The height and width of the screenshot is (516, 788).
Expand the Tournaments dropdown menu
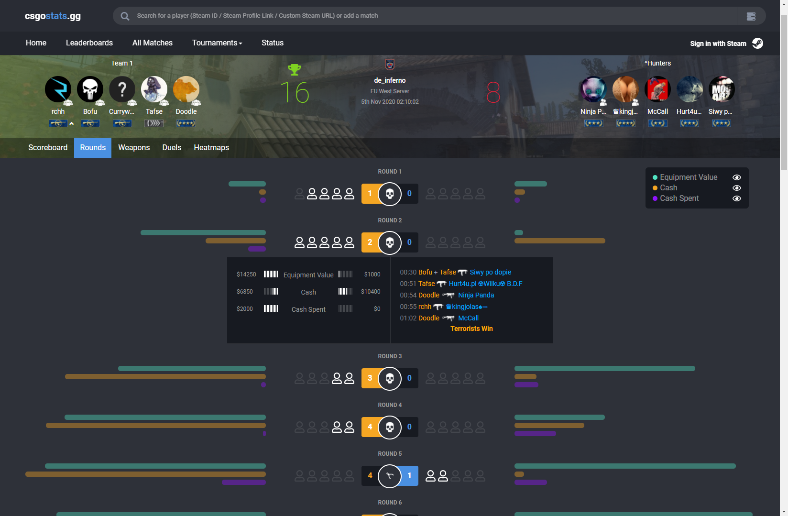217,43
